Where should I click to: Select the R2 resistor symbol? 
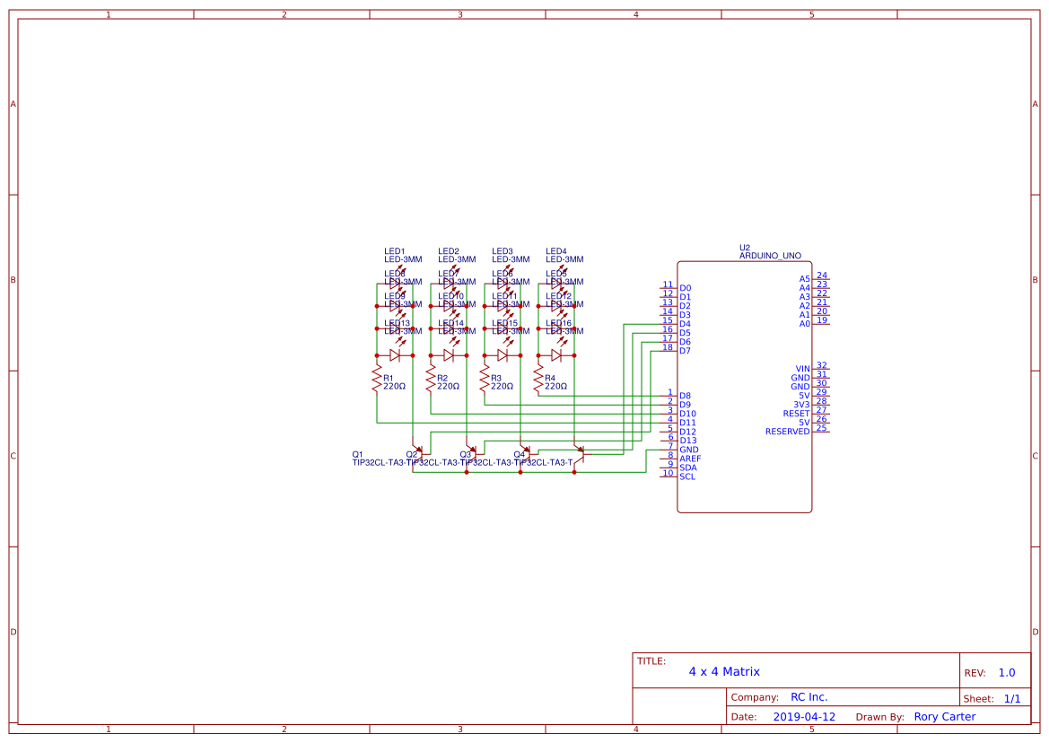point(431,380)
